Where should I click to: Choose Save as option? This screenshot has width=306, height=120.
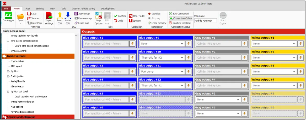(x=34, y=18)
